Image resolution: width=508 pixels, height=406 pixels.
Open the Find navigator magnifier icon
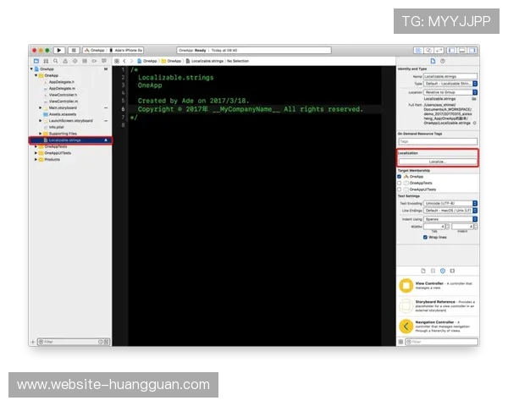(x=54, y=61)
